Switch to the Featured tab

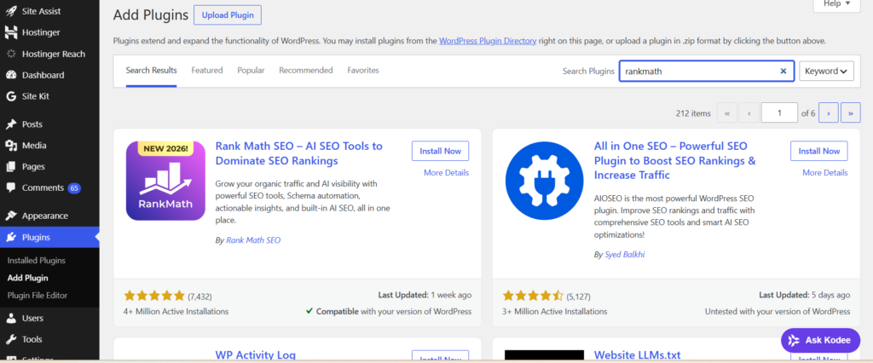(x=207, y=71)
